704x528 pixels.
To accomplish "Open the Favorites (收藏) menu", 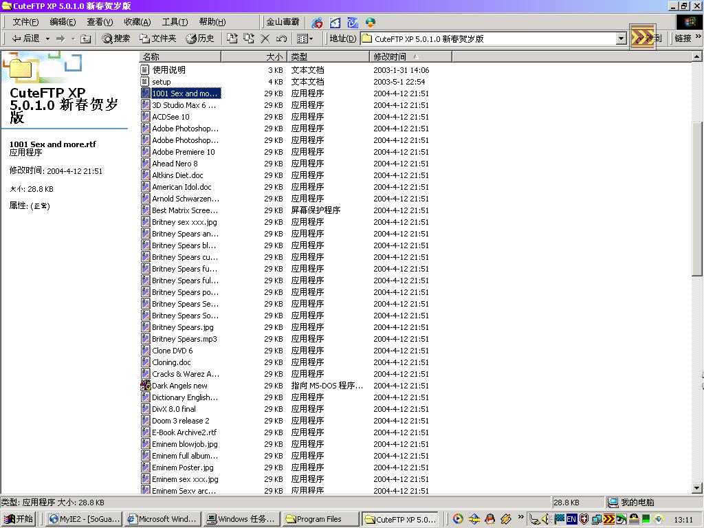I will (137, 21).
